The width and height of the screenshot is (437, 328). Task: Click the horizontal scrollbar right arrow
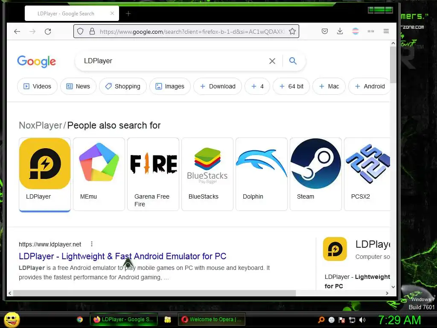[387, 293]
